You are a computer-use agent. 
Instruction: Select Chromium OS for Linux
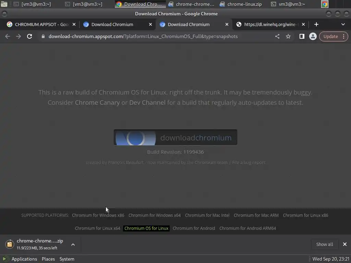(146, 228)
